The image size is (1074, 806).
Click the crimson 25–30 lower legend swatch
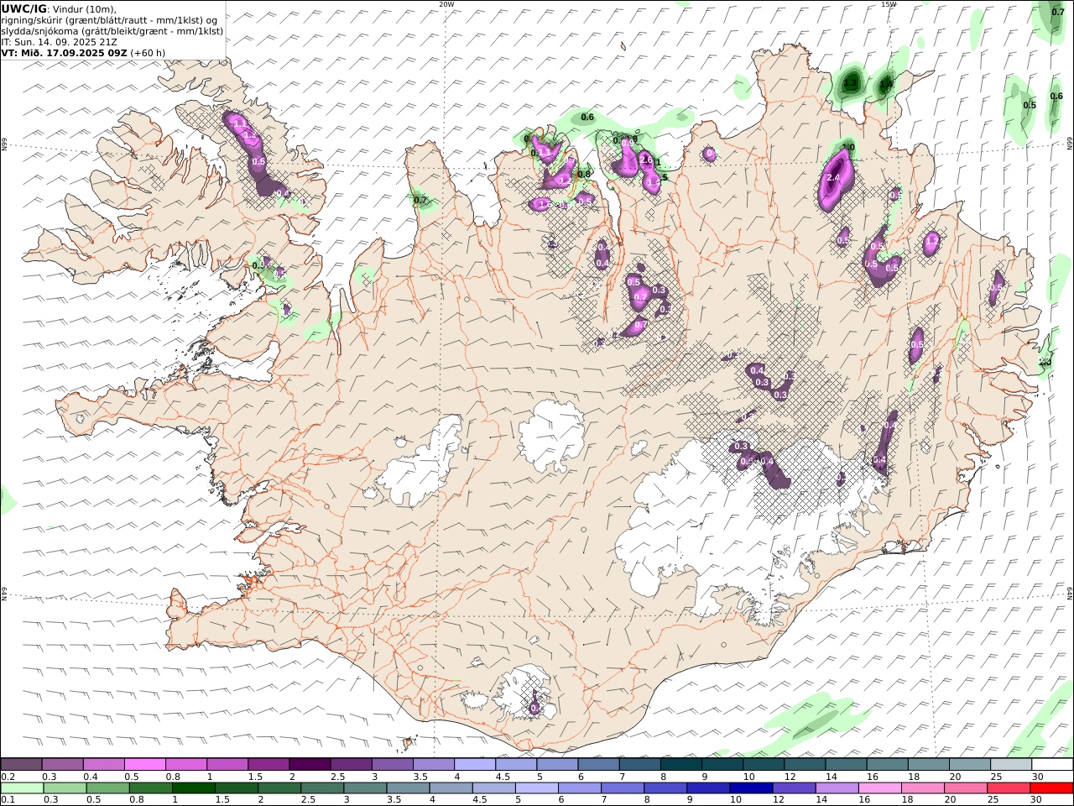[x=1009, y=788]
